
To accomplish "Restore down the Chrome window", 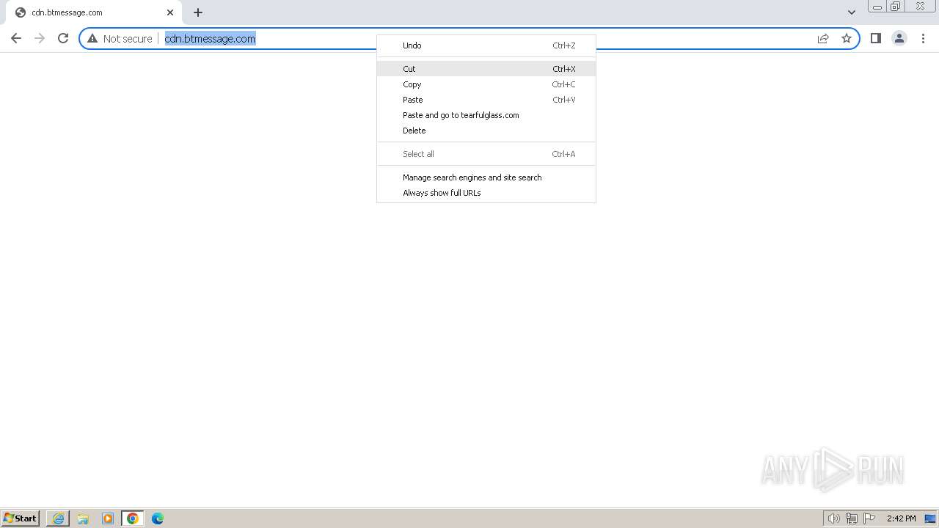I will coord(896,7).
